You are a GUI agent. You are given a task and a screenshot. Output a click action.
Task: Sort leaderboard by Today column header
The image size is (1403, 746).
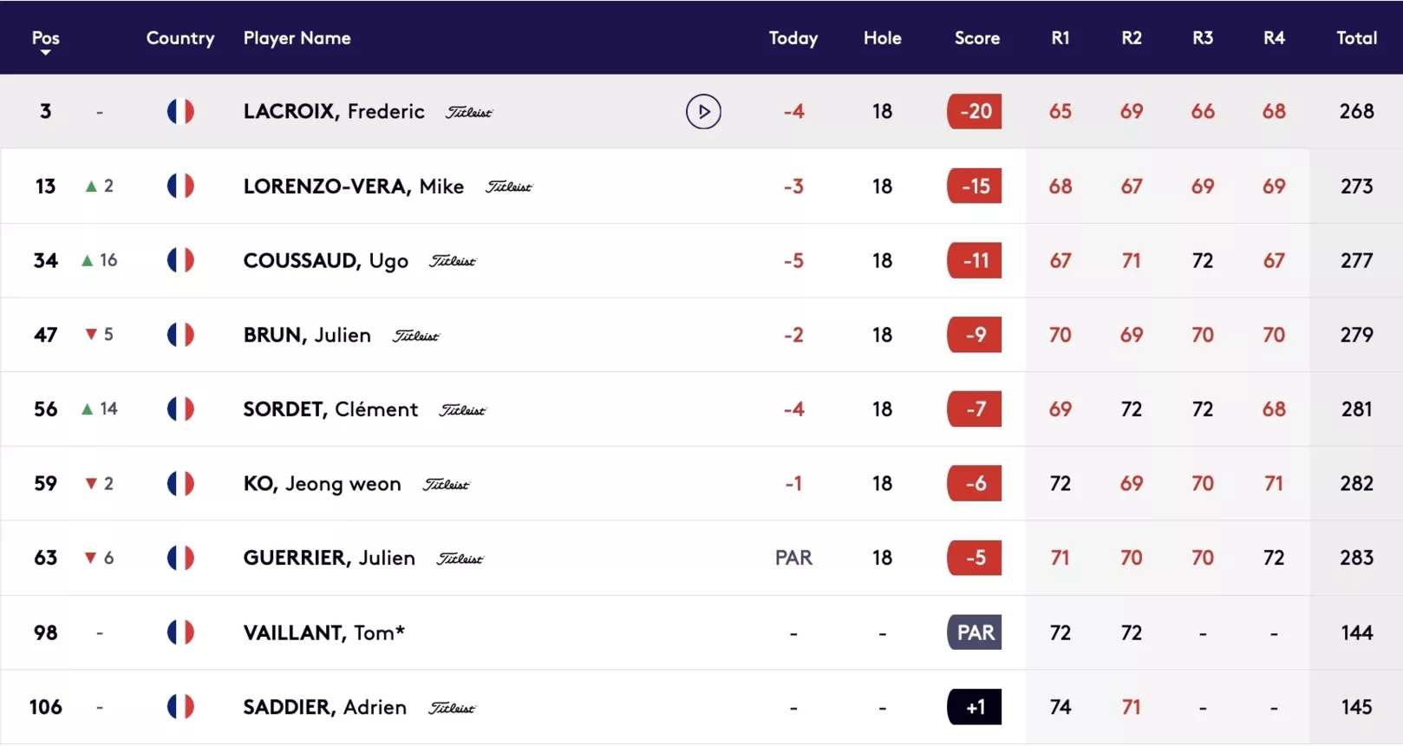(793, 38)
